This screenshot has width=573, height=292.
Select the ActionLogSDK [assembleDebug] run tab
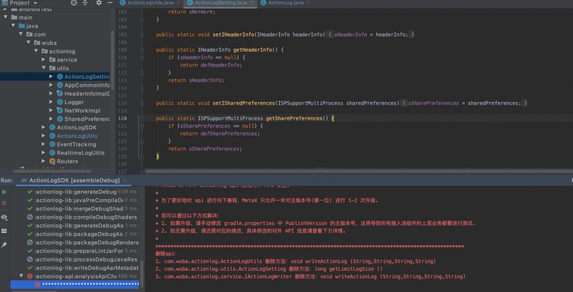[74, 180]
